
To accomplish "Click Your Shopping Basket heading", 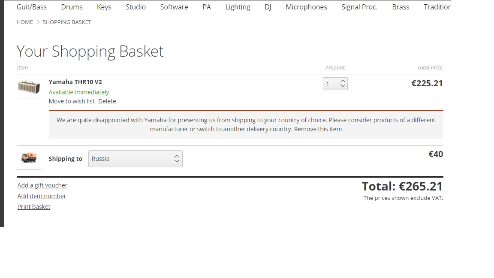I will 90,51.
